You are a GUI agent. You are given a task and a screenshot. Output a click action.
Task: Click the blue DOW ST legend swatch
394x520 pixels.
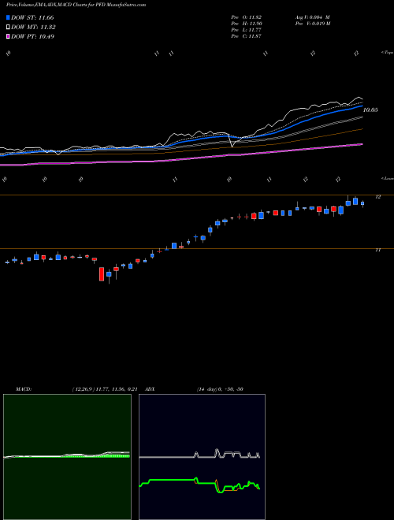pos(8,17)
